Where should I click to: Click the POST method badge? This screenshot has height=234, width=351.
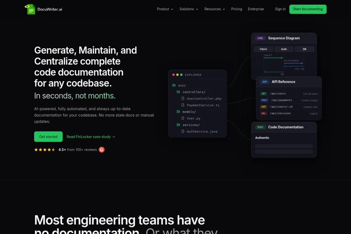[264, 100]
